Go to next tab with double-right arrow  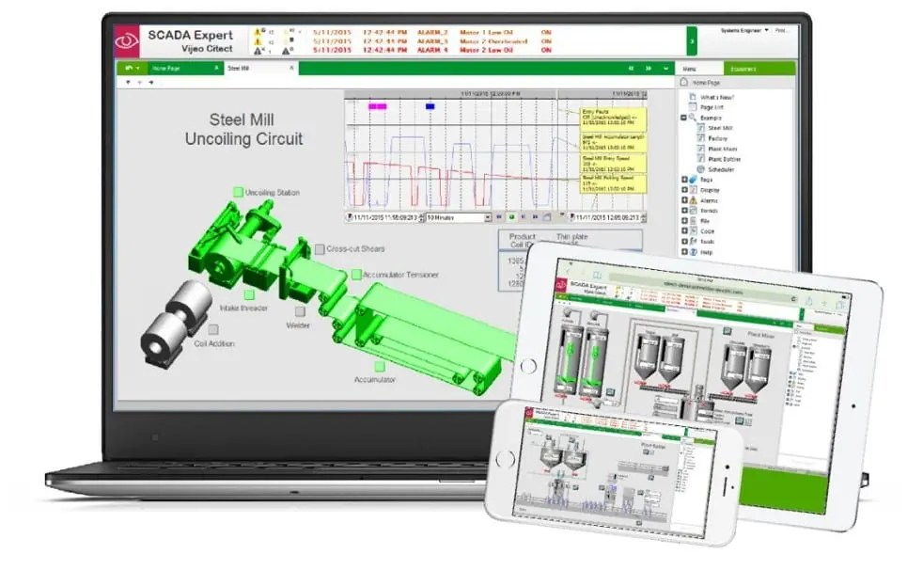[649, 69]
